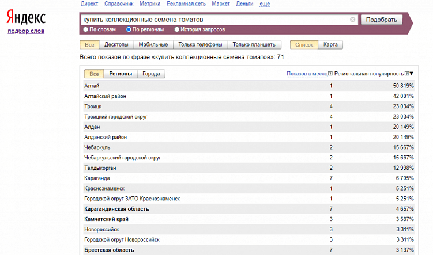The height and width of the screenshot is (255, 433).
Task: Select the Алдан row
Action: pos(249,127)
